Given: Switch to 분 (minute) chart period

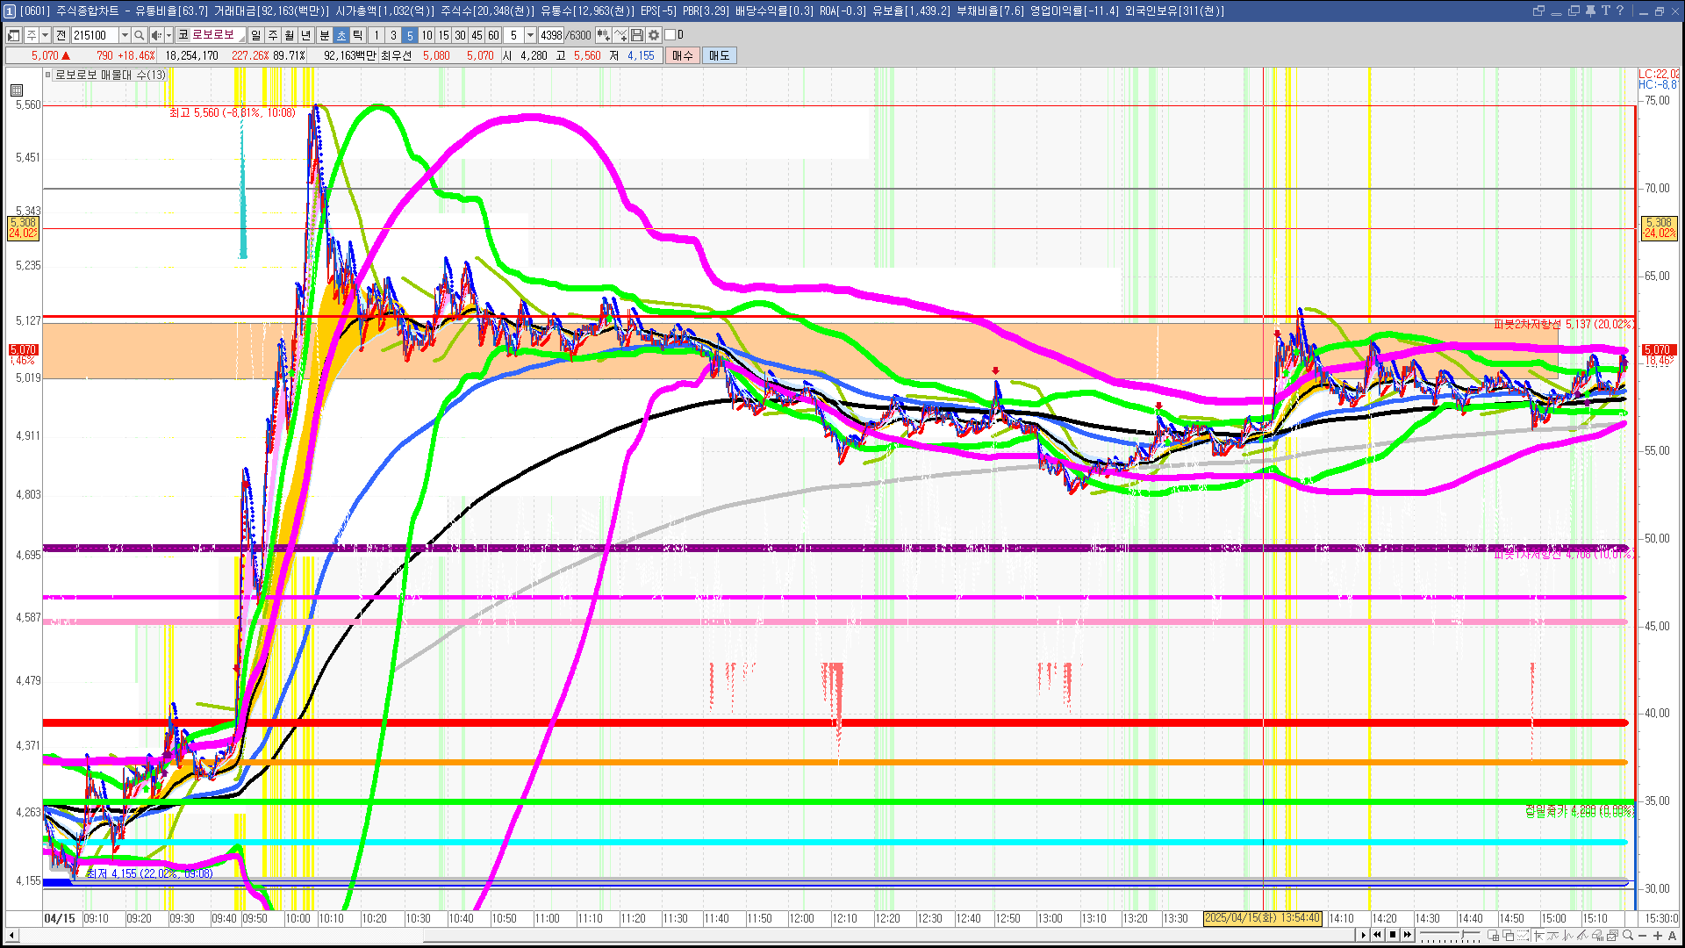Looking at the screenshot, I should [x=324, y=35].
